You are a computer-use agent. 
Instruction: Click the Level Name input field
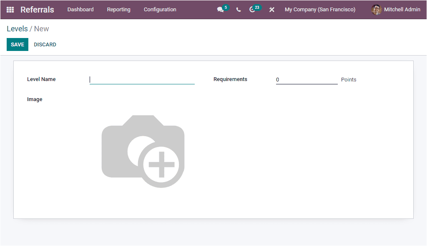click(142, 80)
